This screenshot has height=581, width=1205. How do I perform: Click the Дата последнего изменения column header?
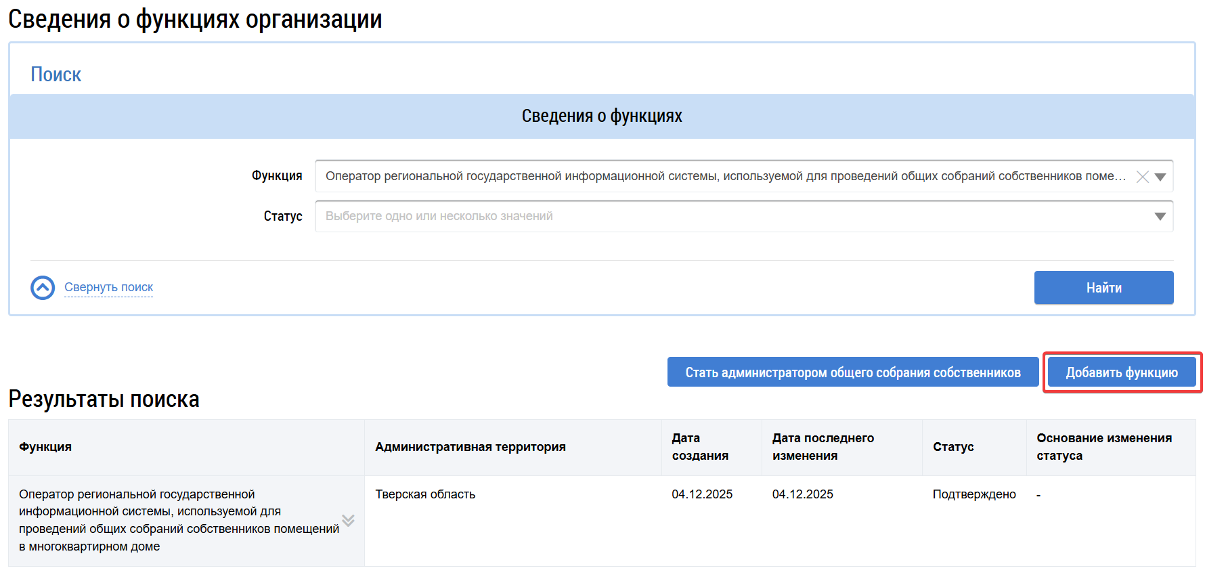(823, 447)
